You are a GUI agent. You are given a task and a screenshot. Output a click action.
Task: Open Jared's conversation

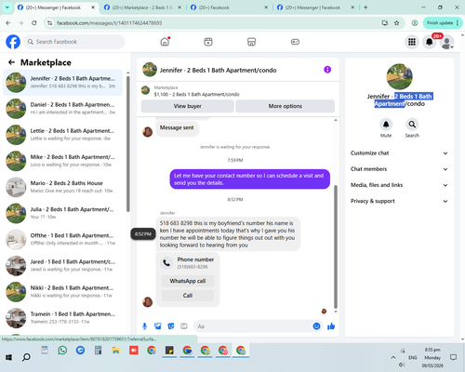62,266
